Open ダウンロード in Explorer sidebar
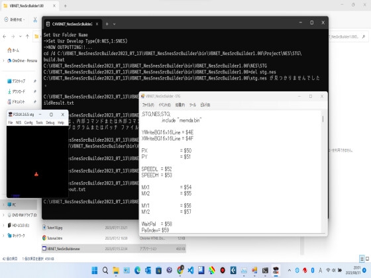Image resolution: width=371 pixels, height=278 pixels. click(17, 91)
